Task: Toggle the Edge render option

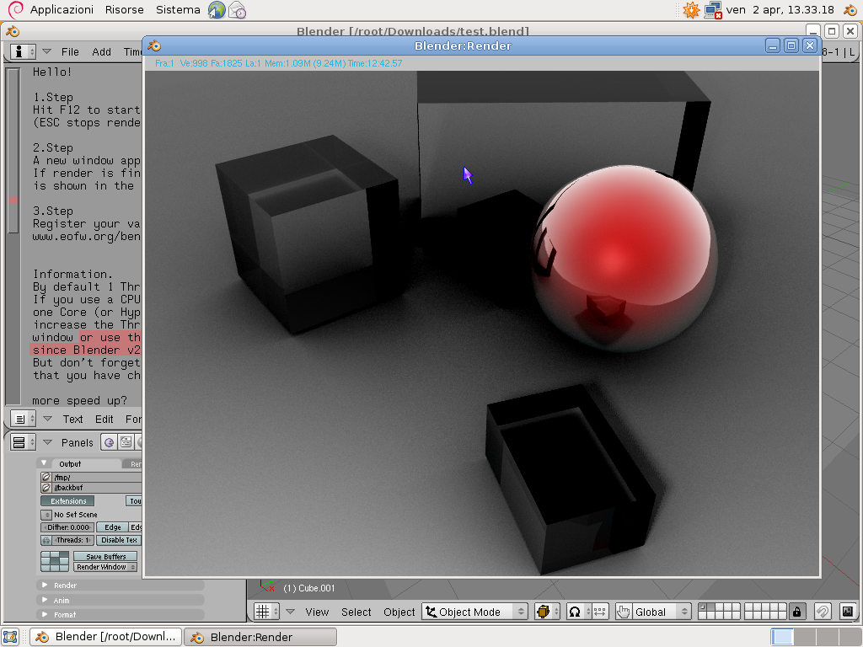Action: click(112, 527)
